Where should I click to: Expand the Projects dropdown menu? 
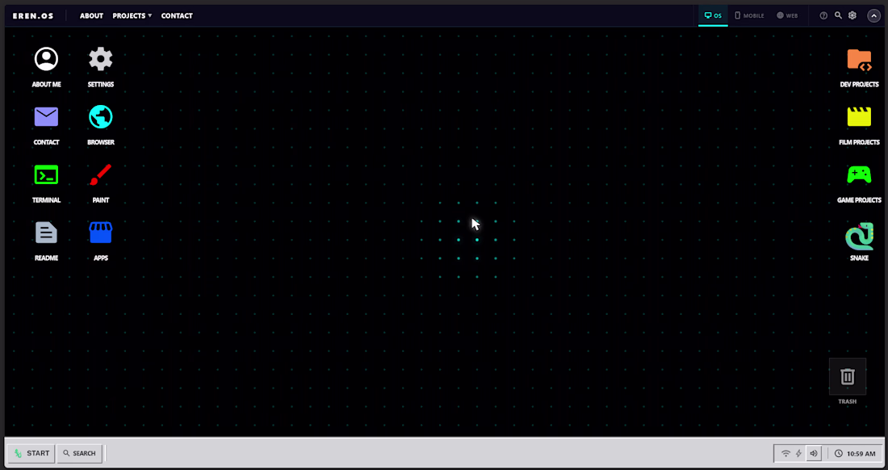click(x=132, y=16)
